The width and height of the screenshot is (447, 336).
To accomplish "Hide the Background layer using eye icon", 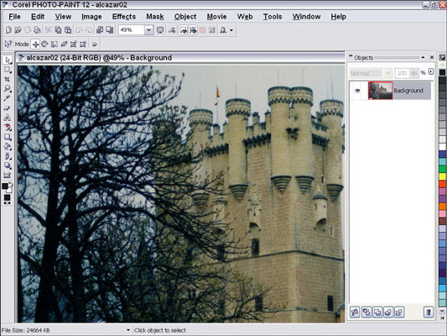I will tap(357, 91).
